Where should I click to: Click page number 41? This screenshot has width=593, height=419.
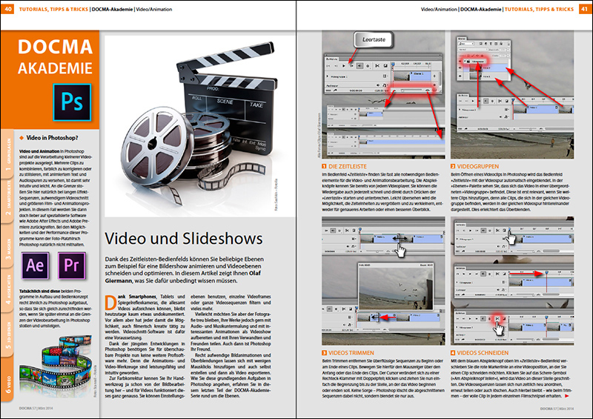tap(585, 9)
